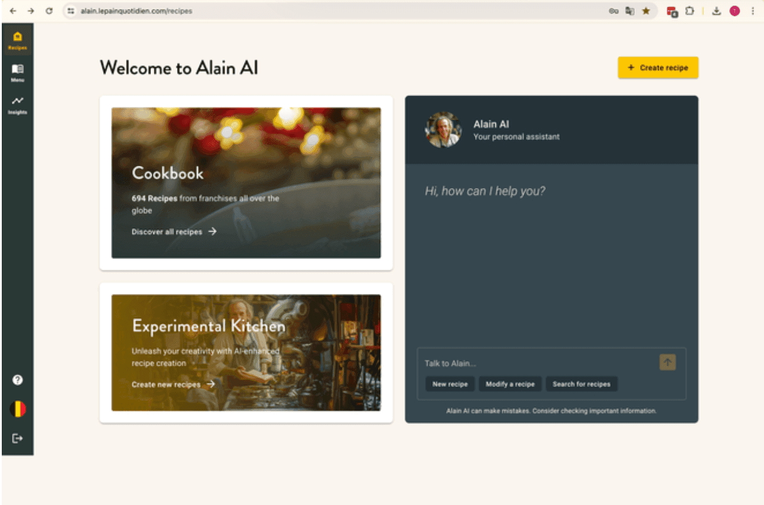Open the extensions puzzle icon

click(689, 11)
